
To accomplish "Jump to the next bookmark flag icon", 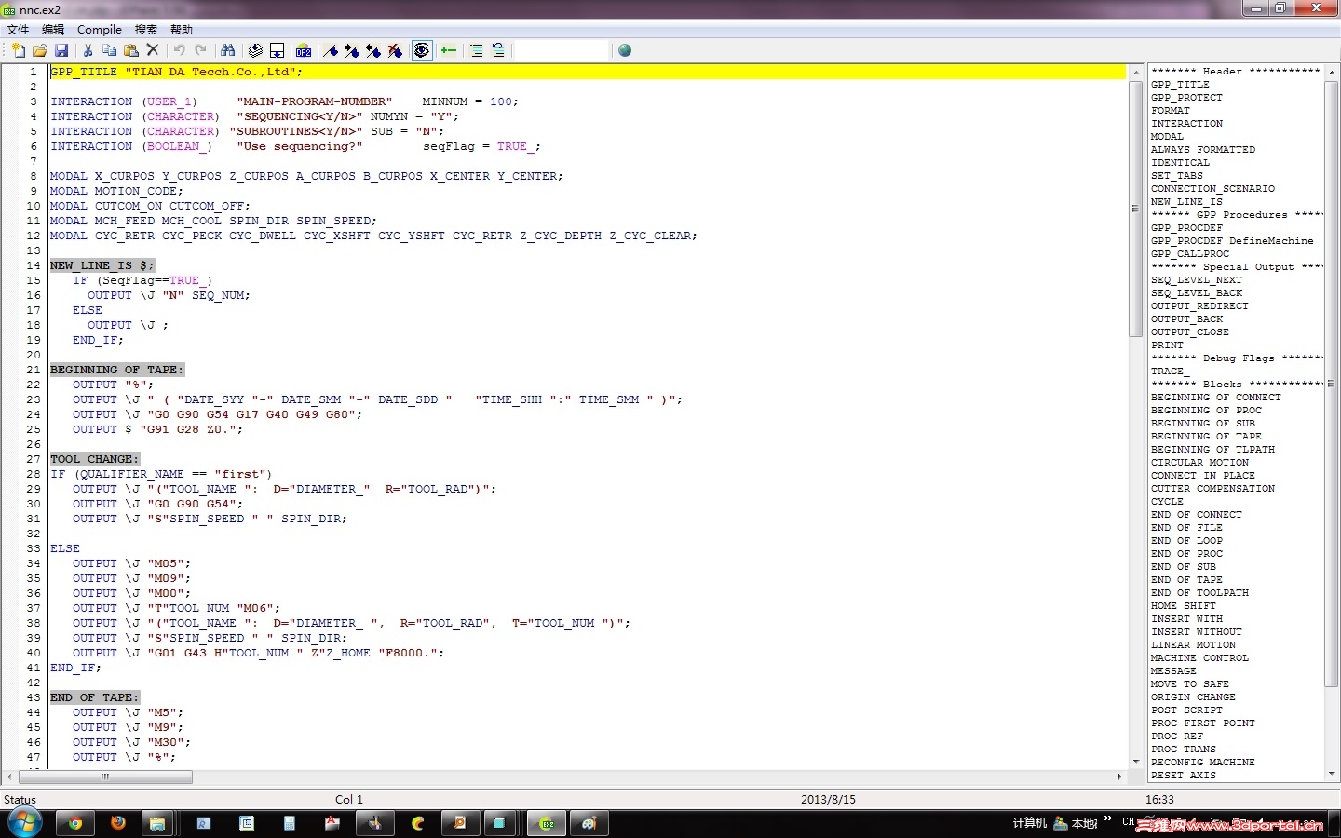I will 352,50.
